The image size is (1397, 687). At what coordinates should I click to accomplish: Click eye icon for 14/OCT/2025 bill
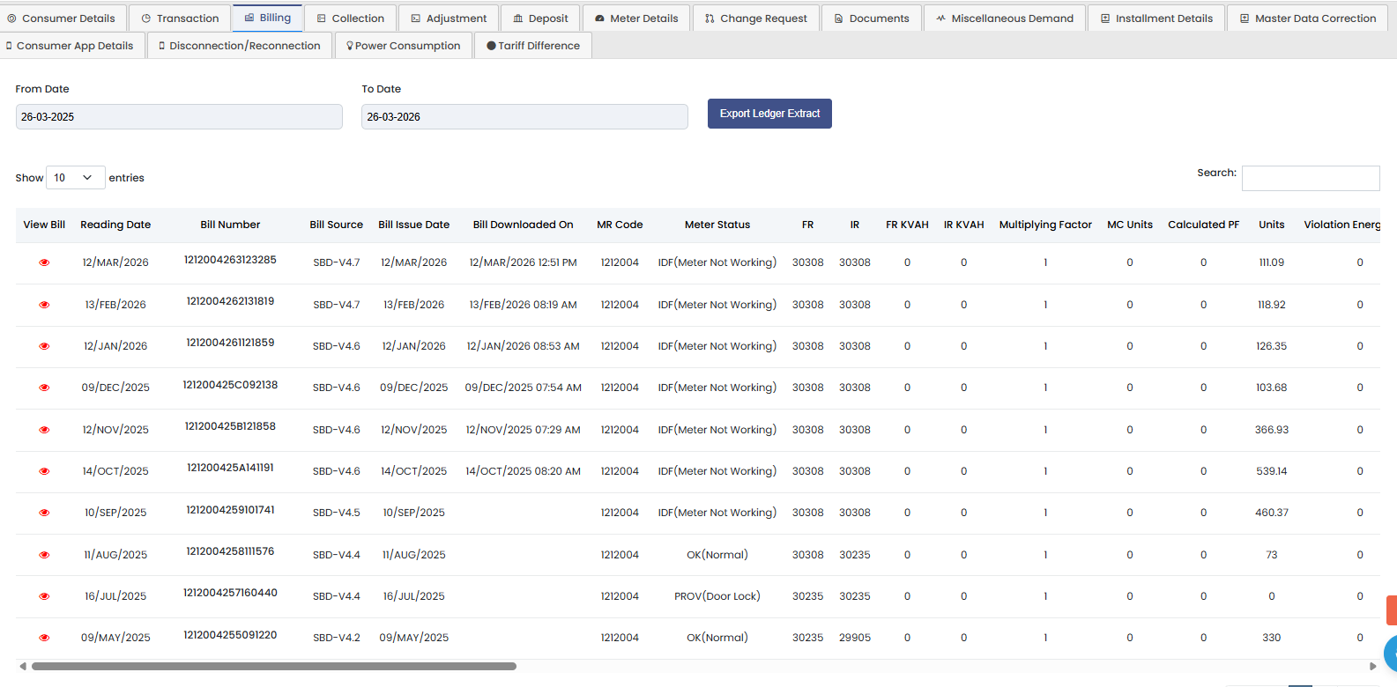pyautogui.click(x=44, y=471)
